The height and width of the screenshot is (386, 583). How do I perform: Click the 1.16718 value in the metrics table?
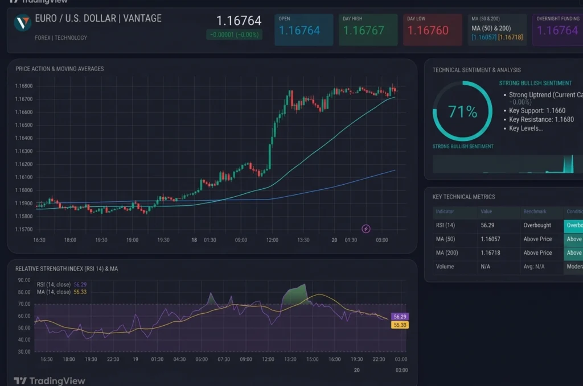tap(490, 253)
